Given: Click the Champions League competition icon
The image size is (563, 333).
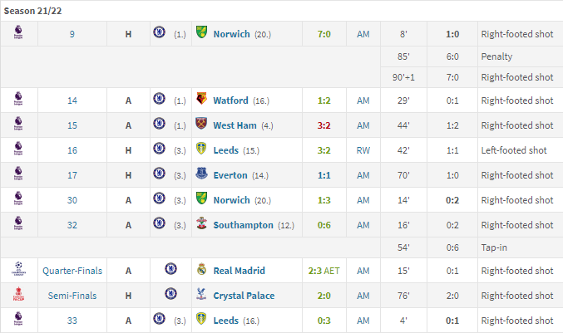Looking at the screenshot, I should pyautogui.click(x=18, y=269).
